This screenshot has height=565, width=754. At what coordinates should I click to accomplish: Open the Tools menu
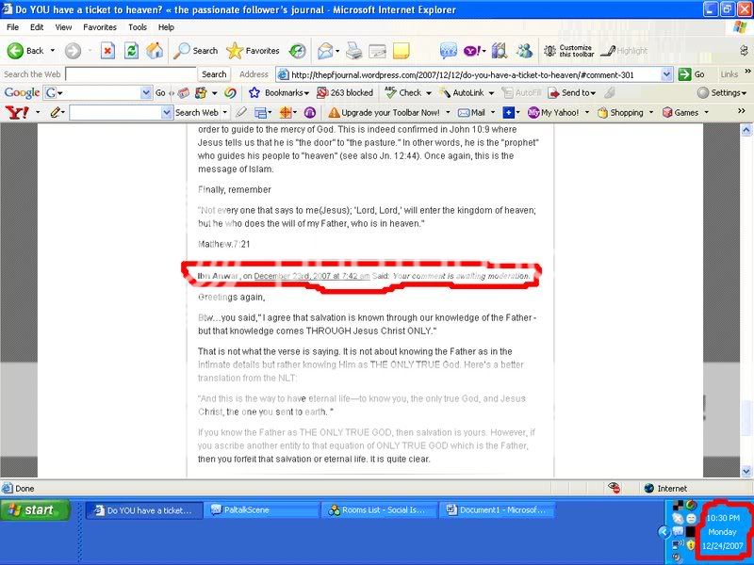pyautogui.click(x=138, y=27)
